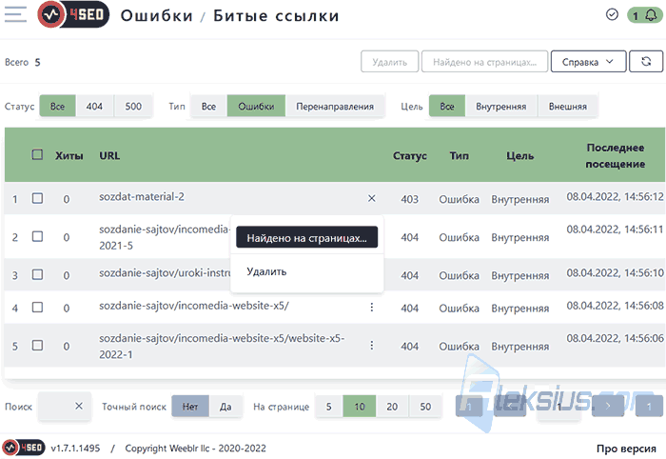
Task: Show 20 items per page
Action: pos(392,407)
